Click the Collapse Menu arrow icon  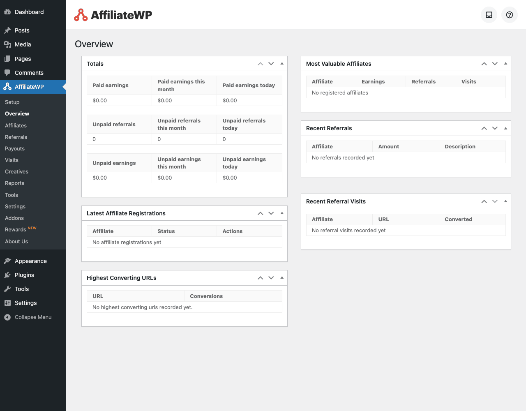(7, 317)
